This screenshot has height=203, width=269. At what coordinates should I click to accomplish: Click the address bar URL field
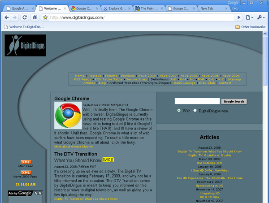coord(142,17)
